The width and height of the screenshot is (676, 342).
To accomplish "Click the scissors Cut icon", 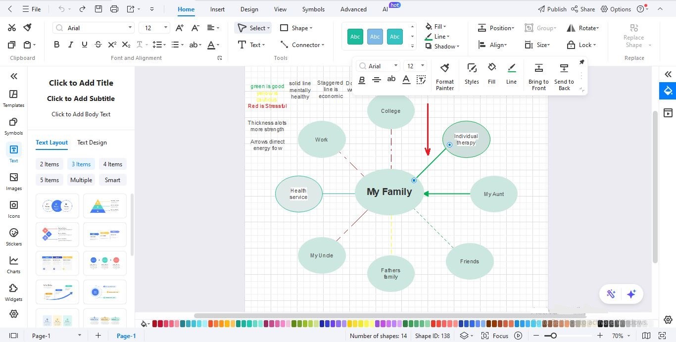I will click(x=12, y=27).
